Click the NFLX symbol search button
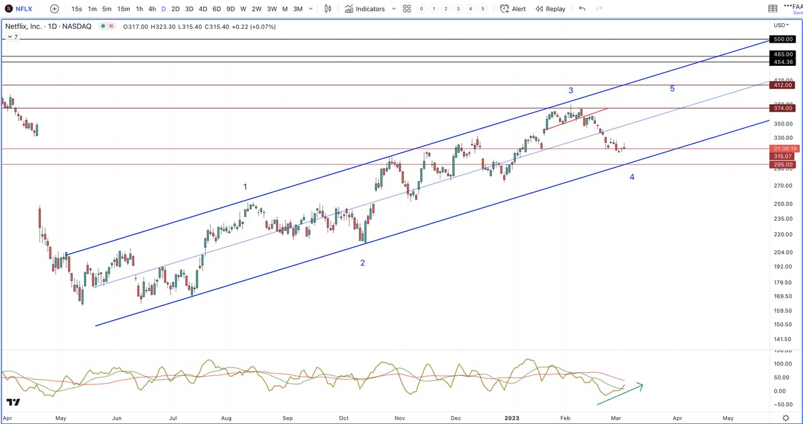The height and width of the screenshot is (424, 803). 19,9
